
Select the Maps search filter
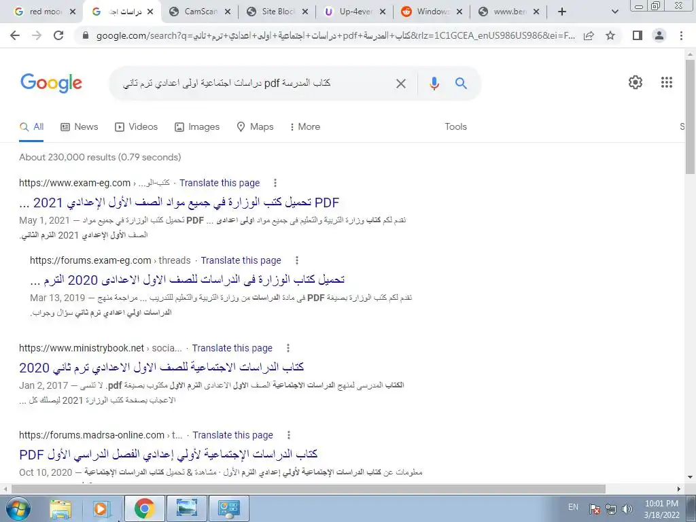tap(255, 127)
